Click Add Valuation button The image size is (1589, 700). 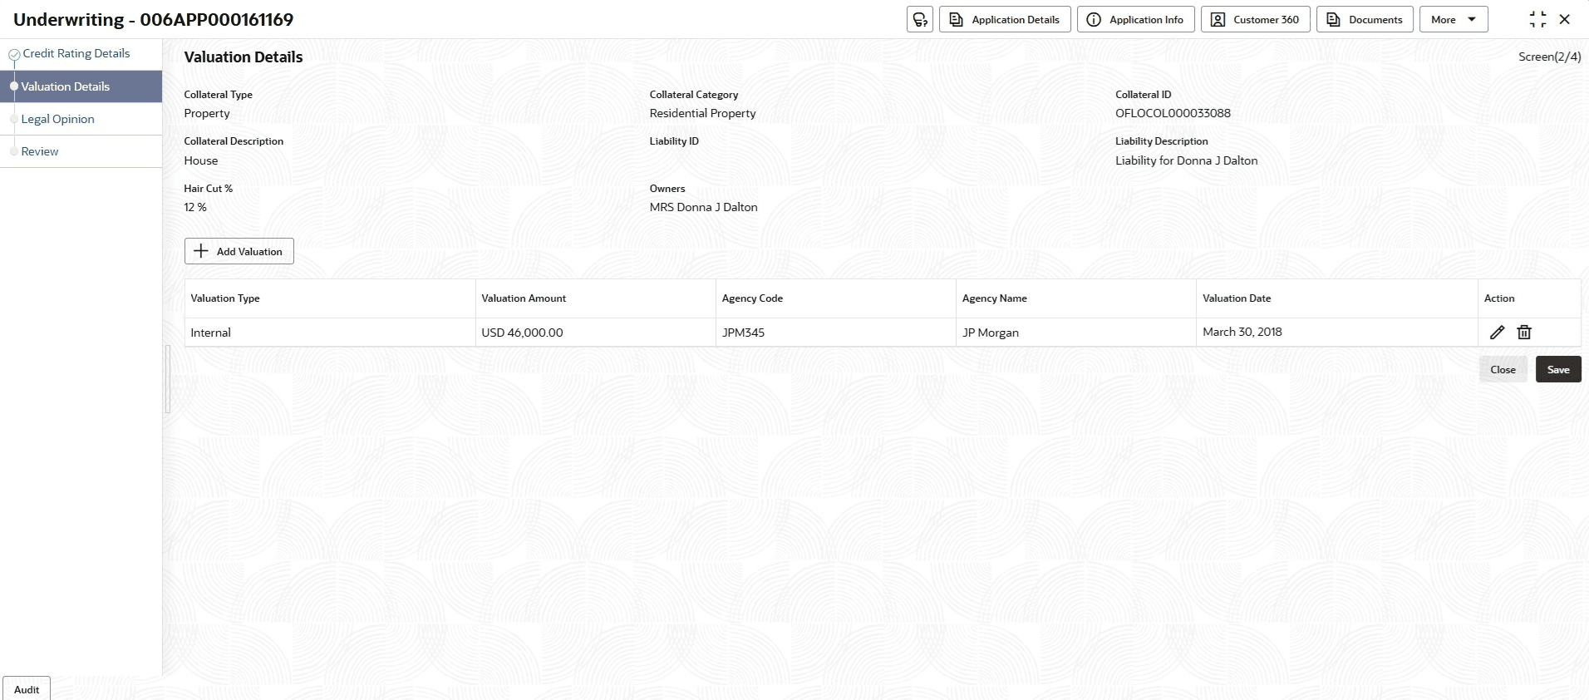[x=239, y=251]
